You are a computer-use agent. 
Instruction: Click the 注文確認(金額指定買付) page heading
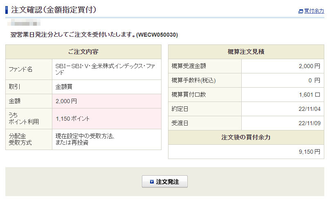pos(54,10)
